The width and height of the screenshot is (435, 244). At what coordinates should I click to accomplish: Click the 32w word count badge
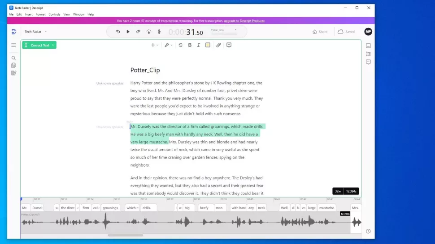coord(338,191)
